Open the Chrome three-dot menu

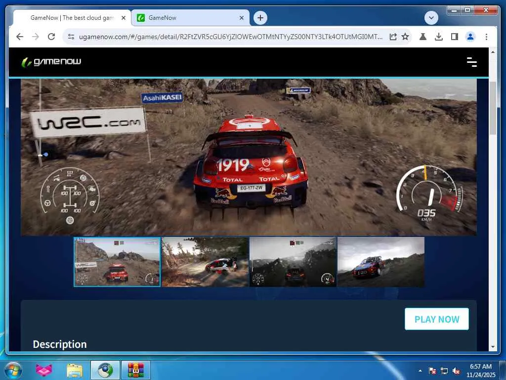click(x=486, y=37)
